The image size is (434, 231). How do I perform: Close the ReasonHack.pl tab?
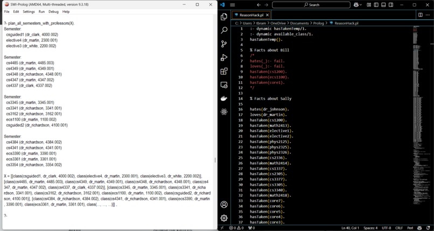[x=267, y=15]
